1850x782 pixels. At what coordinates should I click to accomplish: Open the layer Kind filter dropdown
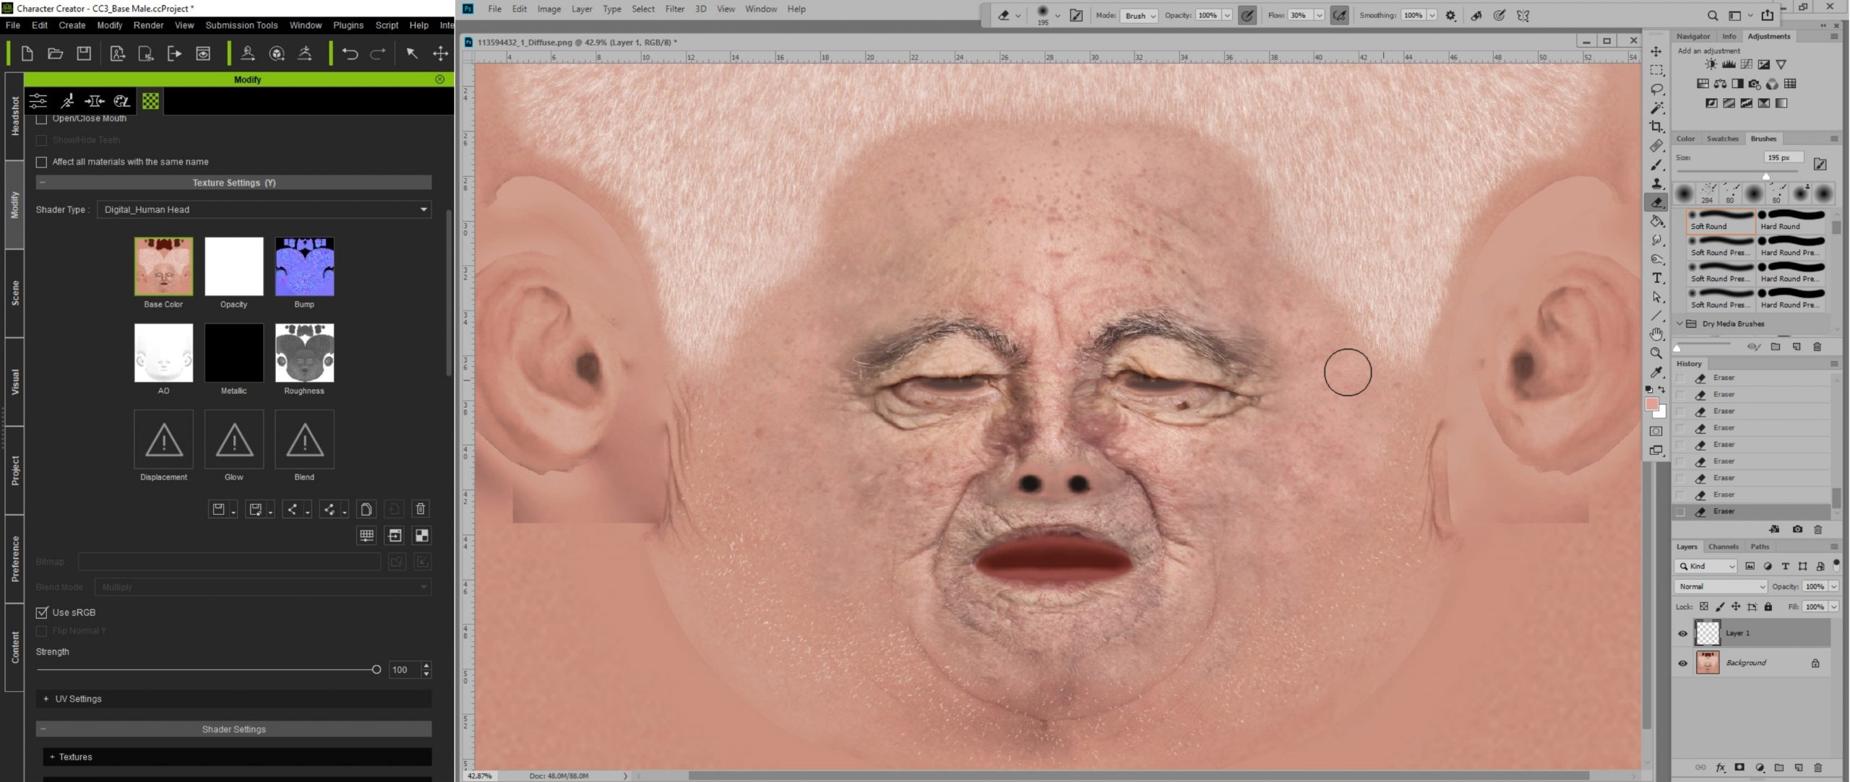click(x=1705, y=566)
